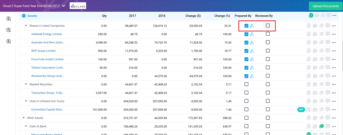Open comment bubble for Adelaide Energy Limited row
The width and height of the screenshot is (343, 135).
(315, 34)
